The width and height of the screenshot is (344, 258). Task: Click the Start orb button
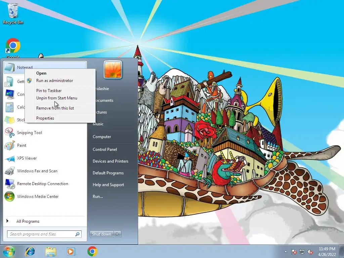pyautogui.click(x=9, y=251)
